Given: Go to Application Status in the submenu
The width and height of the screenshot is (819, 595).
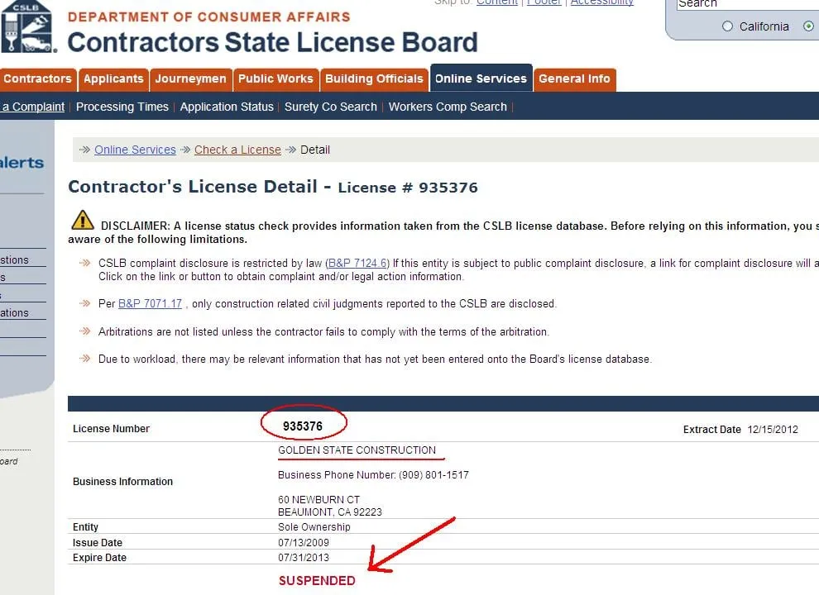Looking at the screenshot, I should (x=227, y=107).
